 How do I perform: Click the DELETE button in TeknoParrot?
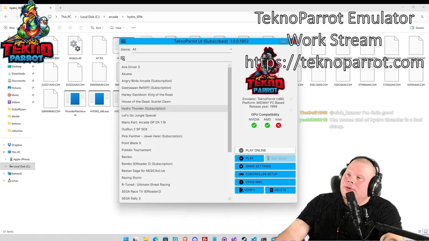coord(280,190)
